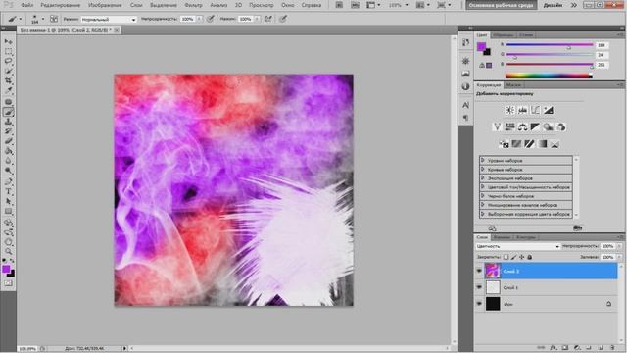Click brush Непрозрачность field in options bar
The image size is (627, 353).
pyautogui.click(x=188, y=19)
